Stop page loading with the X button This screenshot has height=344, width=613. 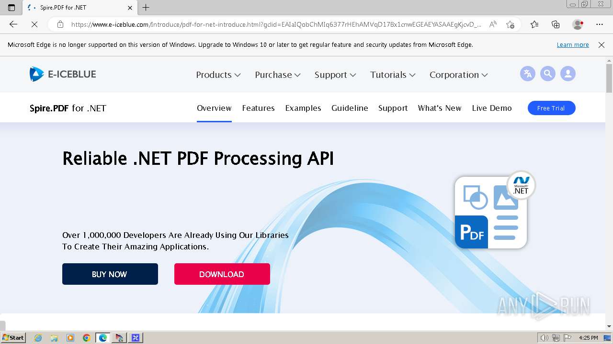click(34, 24)
